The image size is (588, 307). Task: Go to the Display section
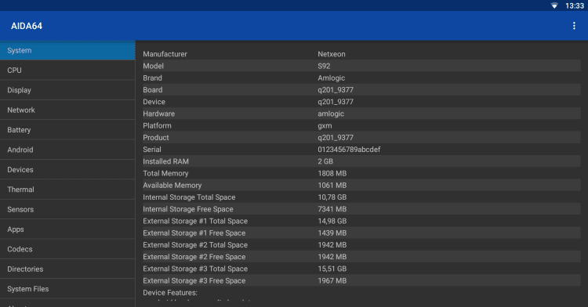[67, 90]
